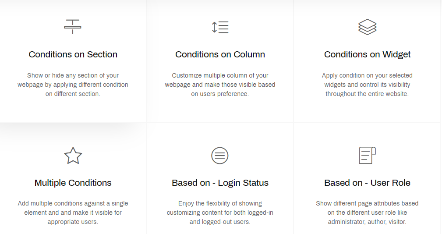Click the 'Enjoy the flexibility of showing' description
This screenshot has height=234, width=442.
click(220, 213)
